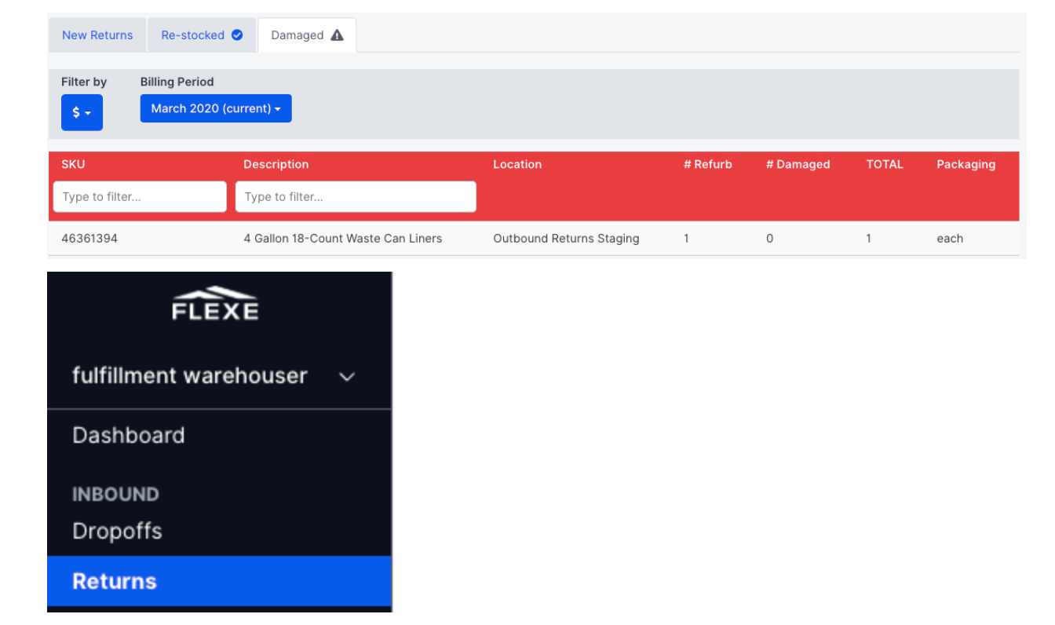The image size is (1055, 625).
Task: Click the chevron beside fulfillment warehouser
Action: [x=346, y=377]
